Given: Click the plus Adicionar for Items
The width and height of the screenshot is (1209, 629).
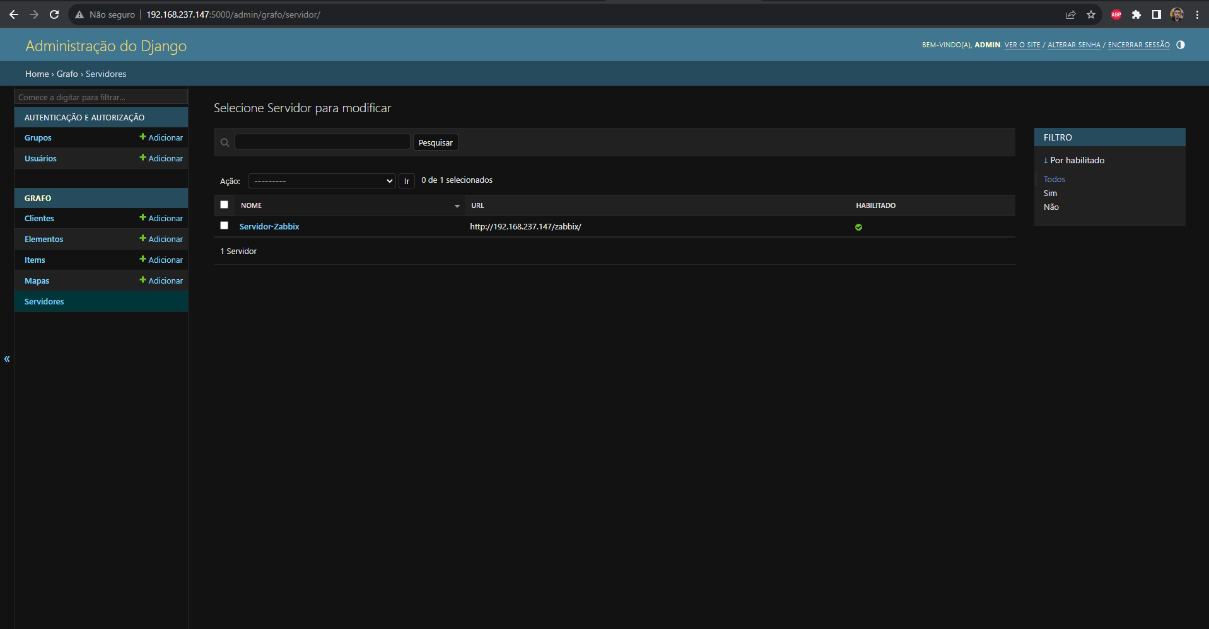Looking at the screenshot, I should point(161,260).
